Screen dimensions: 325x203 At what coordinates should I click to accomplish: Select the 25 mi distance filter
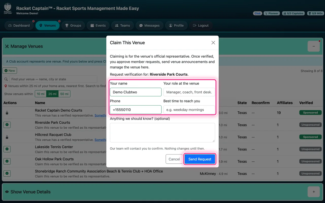click(52, 94)
